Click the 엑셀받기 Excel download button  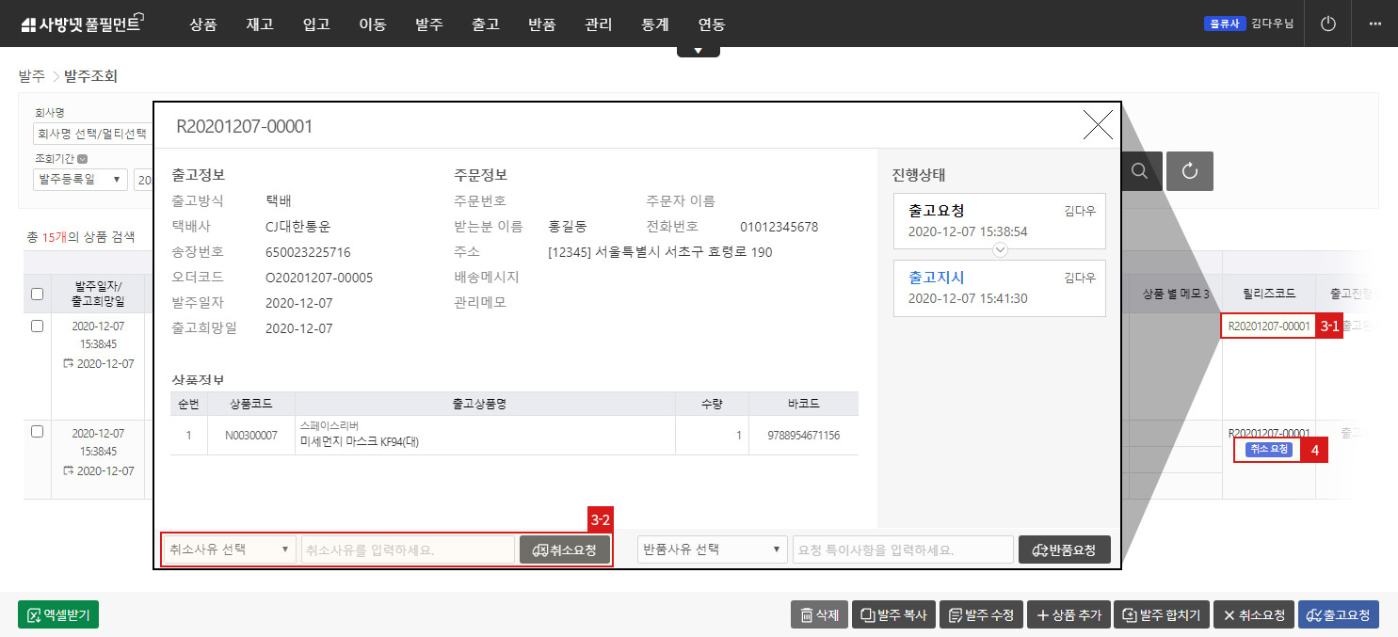coord(58,614)
